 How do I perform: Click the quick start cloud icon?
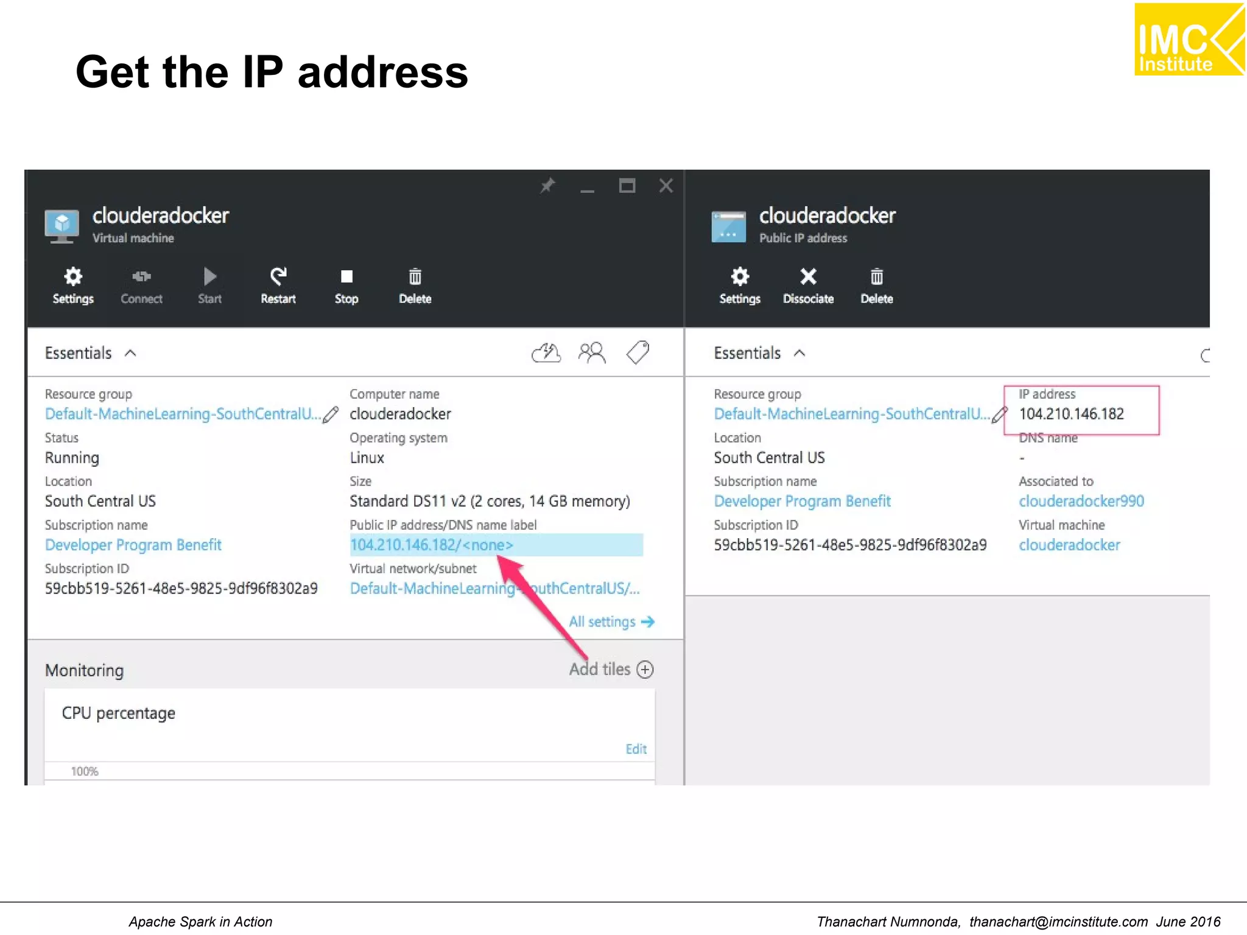[546, 353]
